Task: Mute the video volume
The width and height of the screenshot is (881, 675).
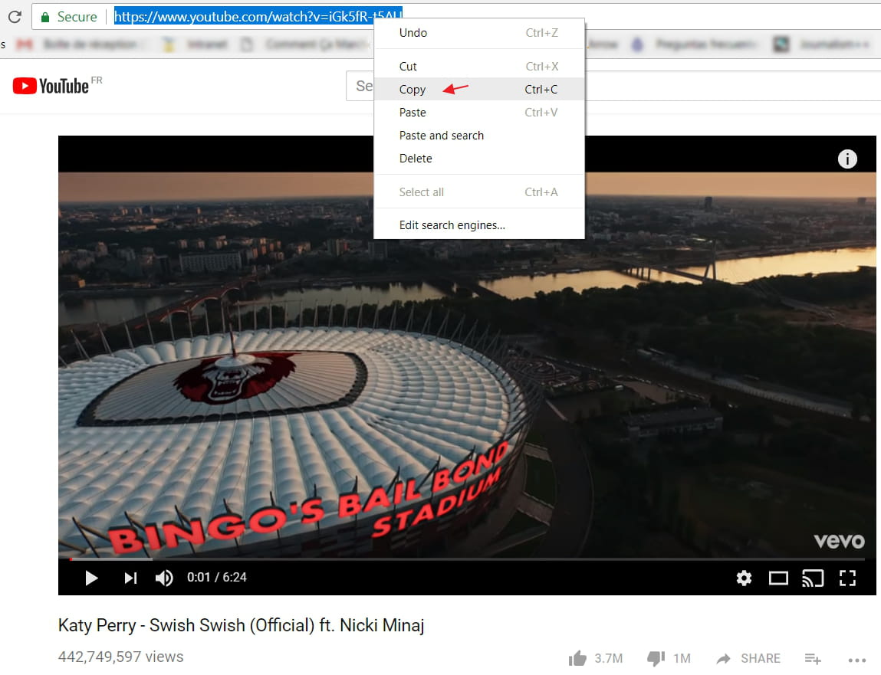Action: click(164, 578)
